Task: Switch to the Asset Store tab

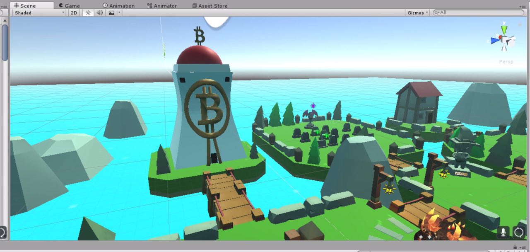Action: pos(210,6)
